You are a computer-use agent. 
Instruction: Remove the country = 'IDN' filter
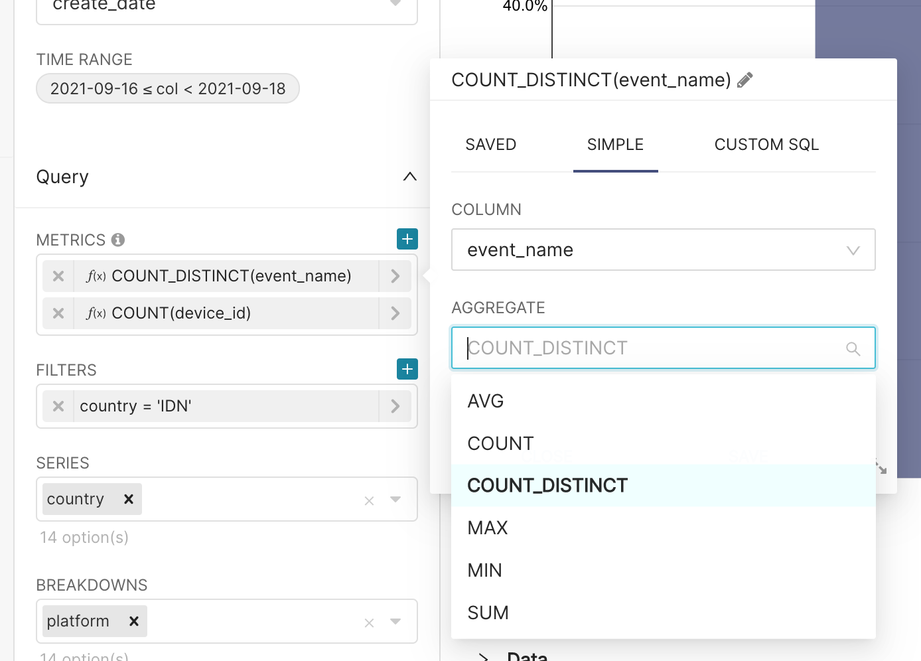58,405
